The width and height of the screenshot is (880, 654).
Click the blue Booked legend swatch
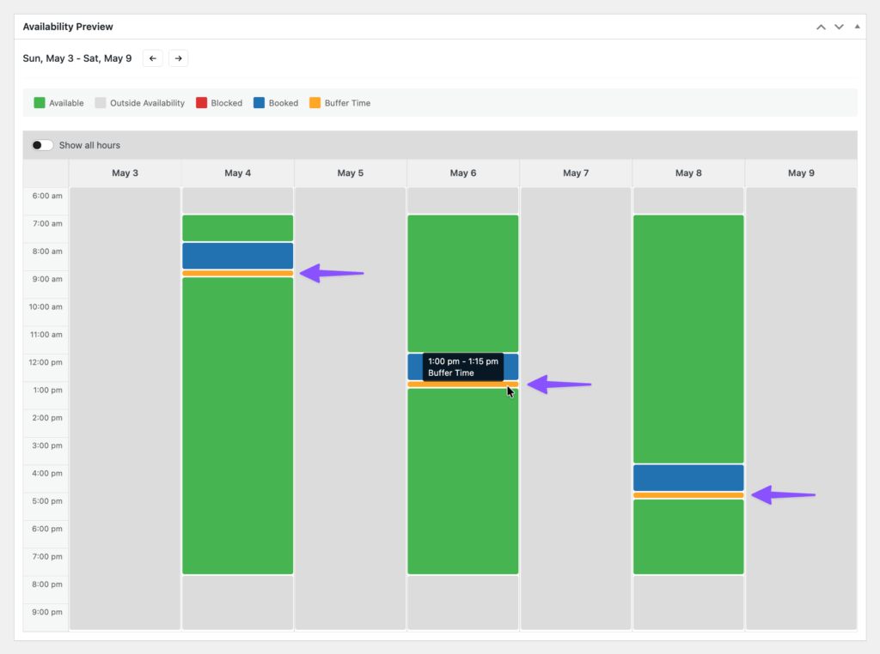click(260, 103)
